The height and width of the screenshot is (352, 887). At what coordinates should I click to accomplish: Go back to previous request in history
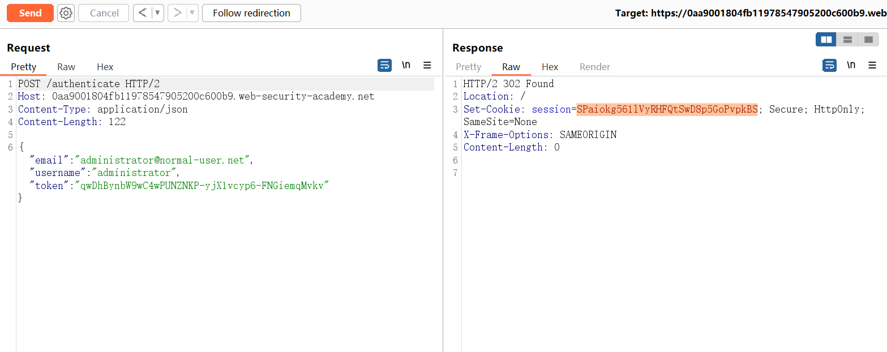(143, 13)
